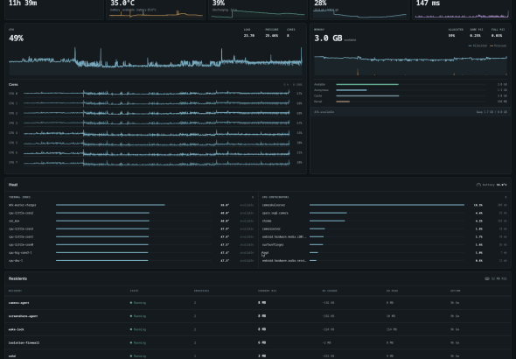Open the camera.agent resident row

(258, 303)
